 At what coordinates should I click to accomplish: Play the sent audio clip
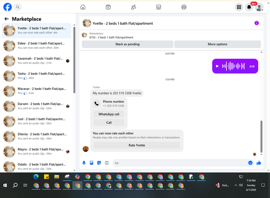point(217,66)
